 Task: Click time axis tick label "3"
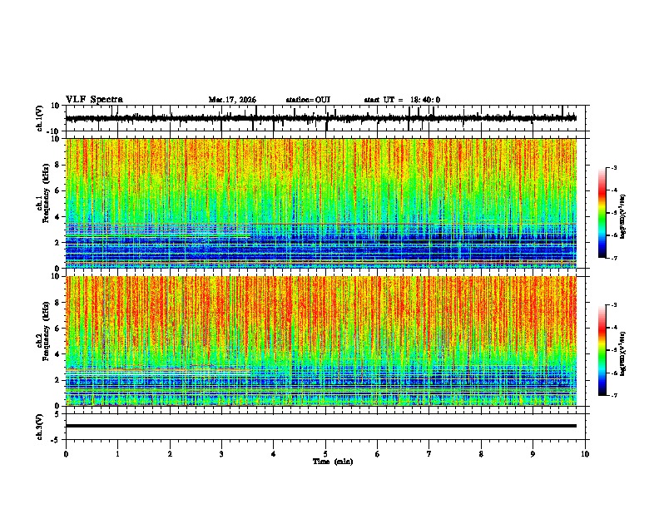pos(221,454)
